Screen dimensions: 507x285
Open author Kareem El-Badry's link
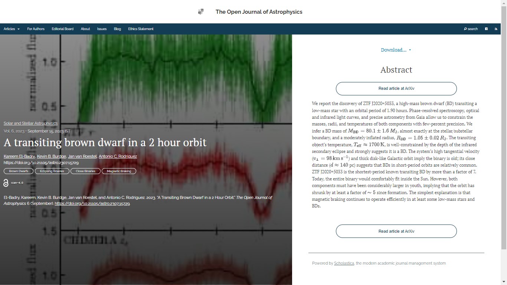point(19,156)
